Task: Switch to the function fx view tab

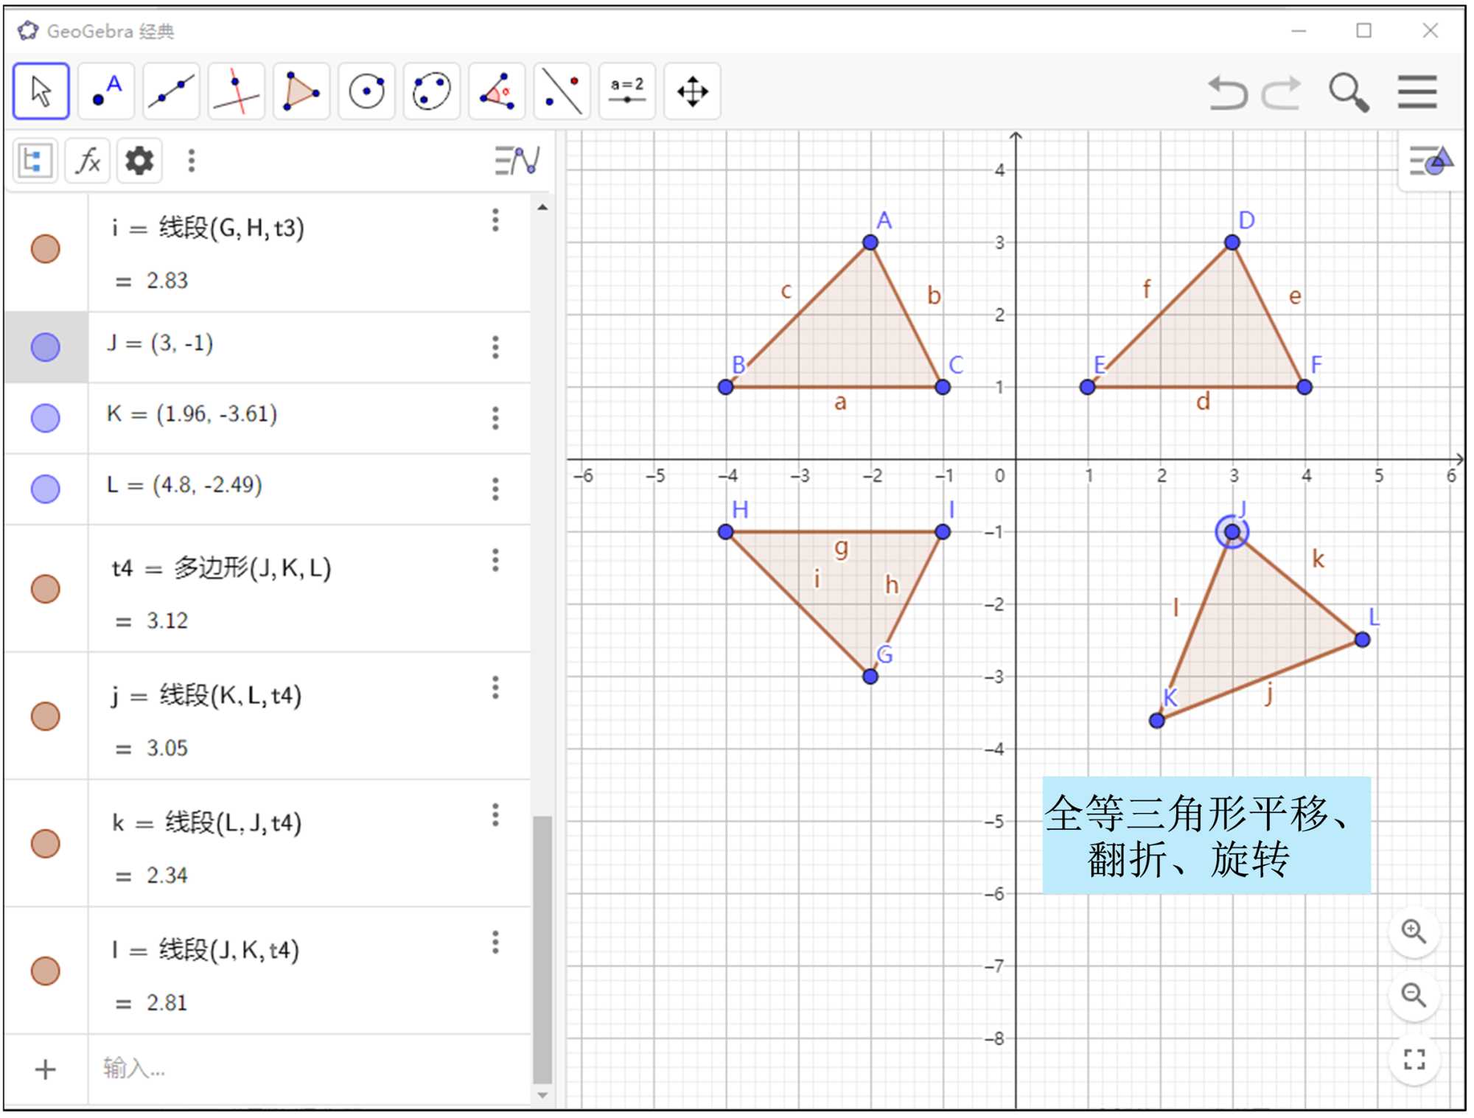Action: pos(88,161)
